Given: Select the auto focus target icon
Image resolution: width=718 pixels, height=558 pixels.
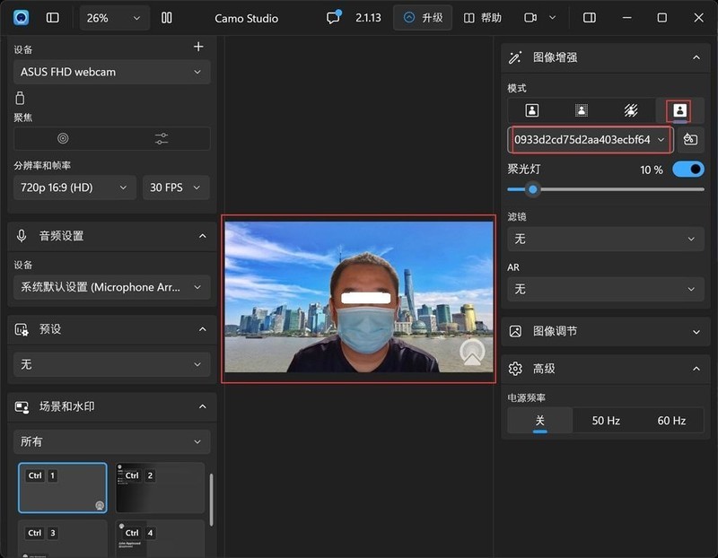Looking at the screenshot, I should [x=63, y=138].
